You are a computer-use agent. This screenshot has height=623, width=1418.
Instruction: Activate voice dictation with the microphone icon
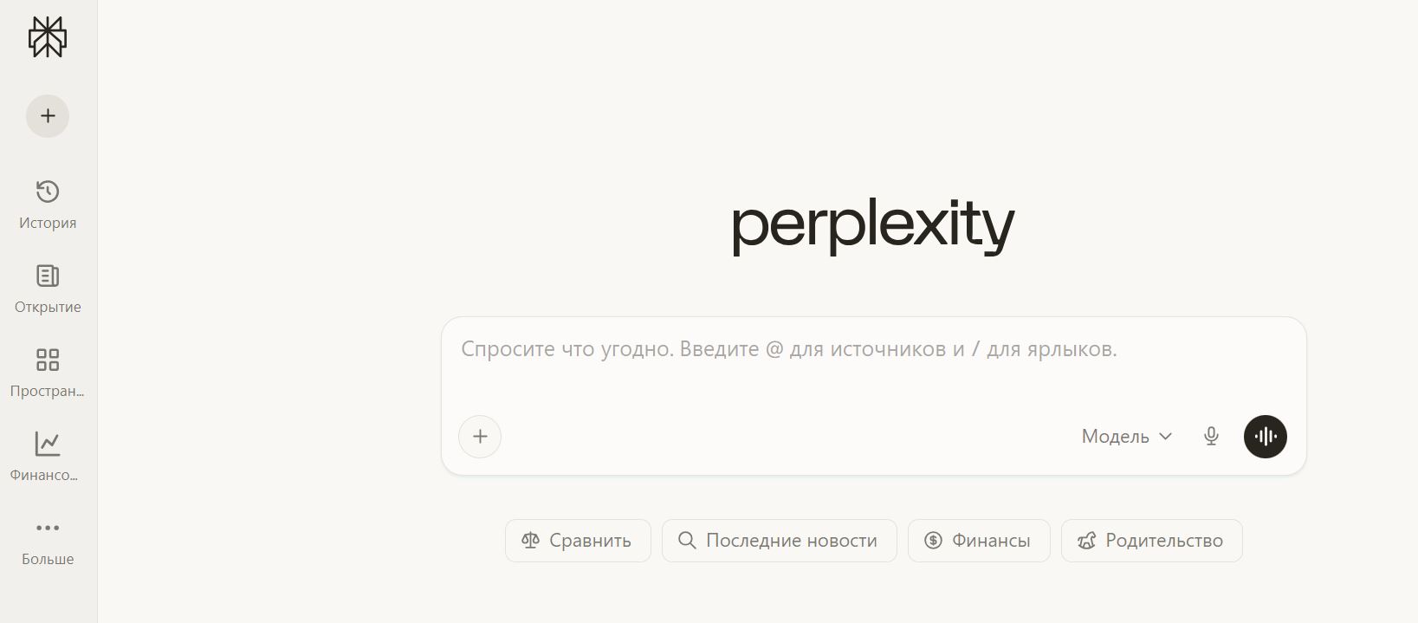click(x=1211, y=437)
